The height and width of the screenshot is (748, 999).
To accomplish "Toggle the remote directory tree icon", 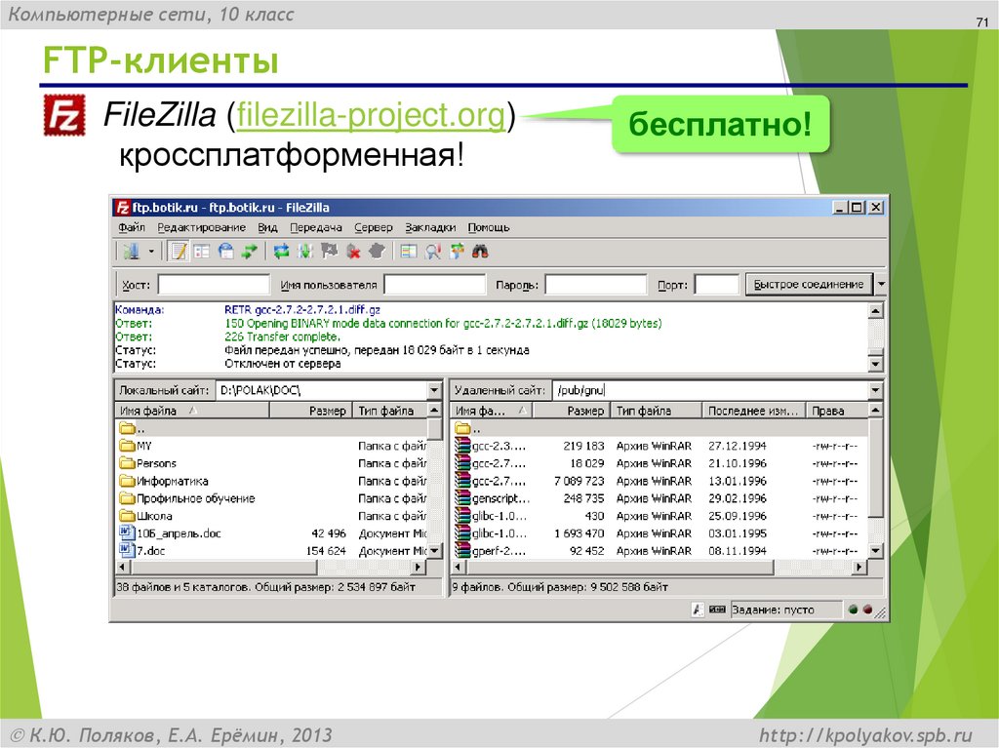I will [x=226, y=252].
